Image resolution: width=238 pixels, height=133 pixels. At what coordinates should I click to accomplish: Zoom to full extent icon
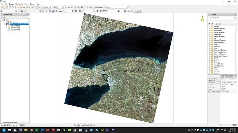pos(38,7)
